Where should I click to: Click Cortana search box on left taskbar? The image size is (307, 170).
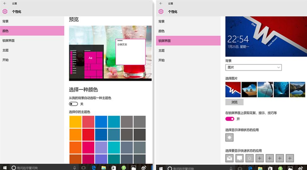44,168
